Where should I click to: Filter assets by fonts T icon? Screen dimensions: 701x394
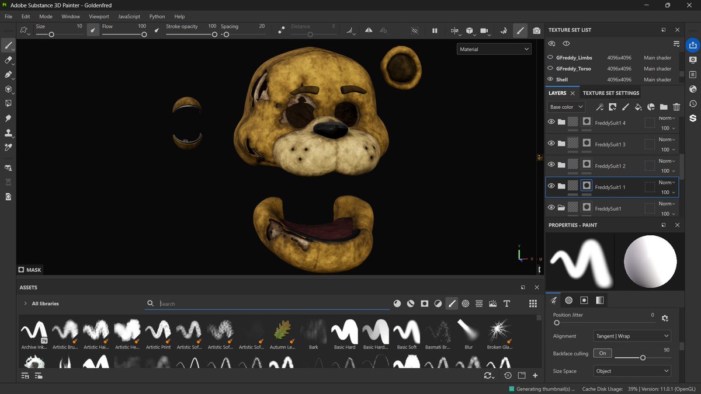click(506, 304)
